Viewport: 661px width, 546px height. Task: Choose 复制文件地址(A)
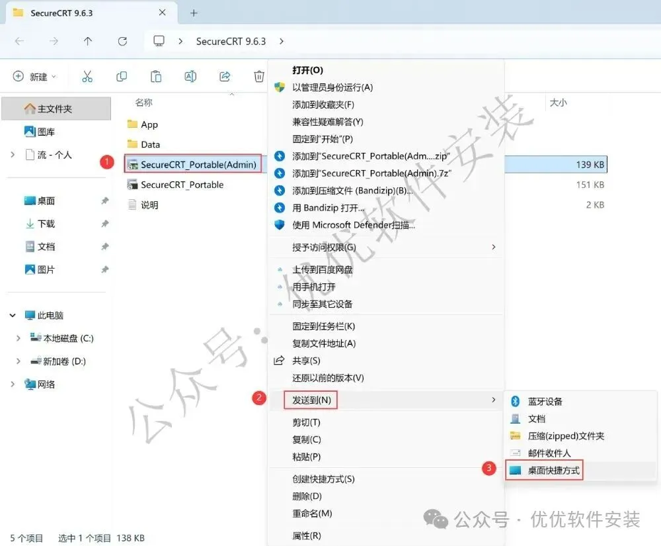pos(324,343)
